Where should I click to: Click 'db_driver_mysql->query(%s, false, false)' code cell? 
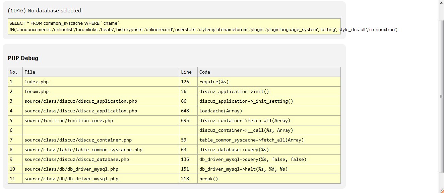click(x=269, y=159)
